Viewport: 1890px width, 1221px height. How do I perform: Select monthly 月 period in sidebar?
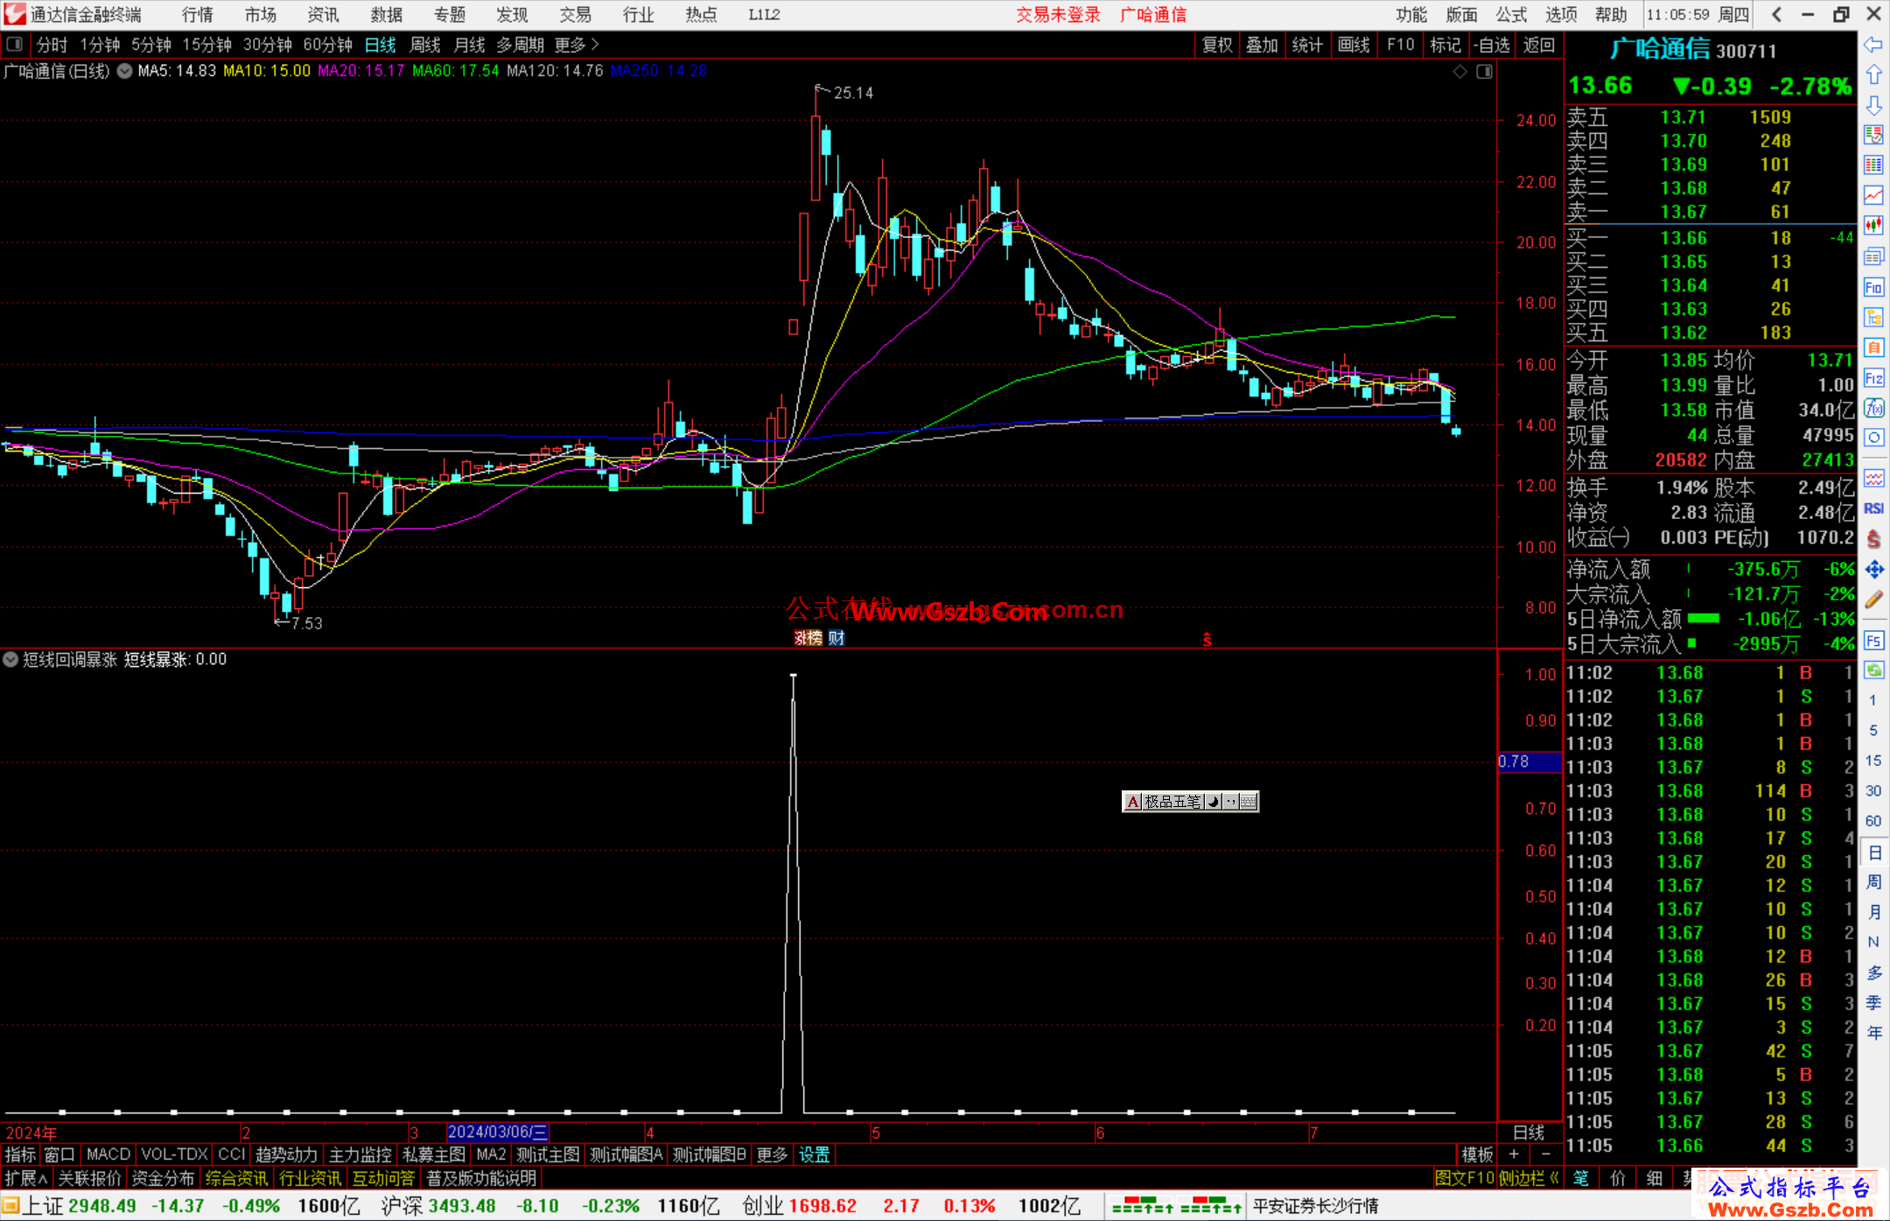click(1873, 912)
